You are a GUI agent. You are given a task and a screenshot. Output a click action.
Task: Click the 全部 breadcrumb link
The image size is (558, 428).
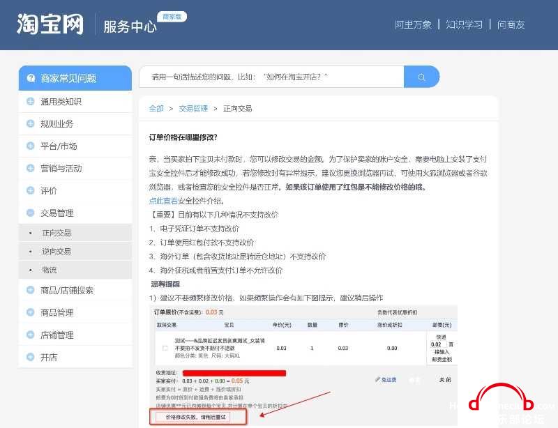coord(156,109)
